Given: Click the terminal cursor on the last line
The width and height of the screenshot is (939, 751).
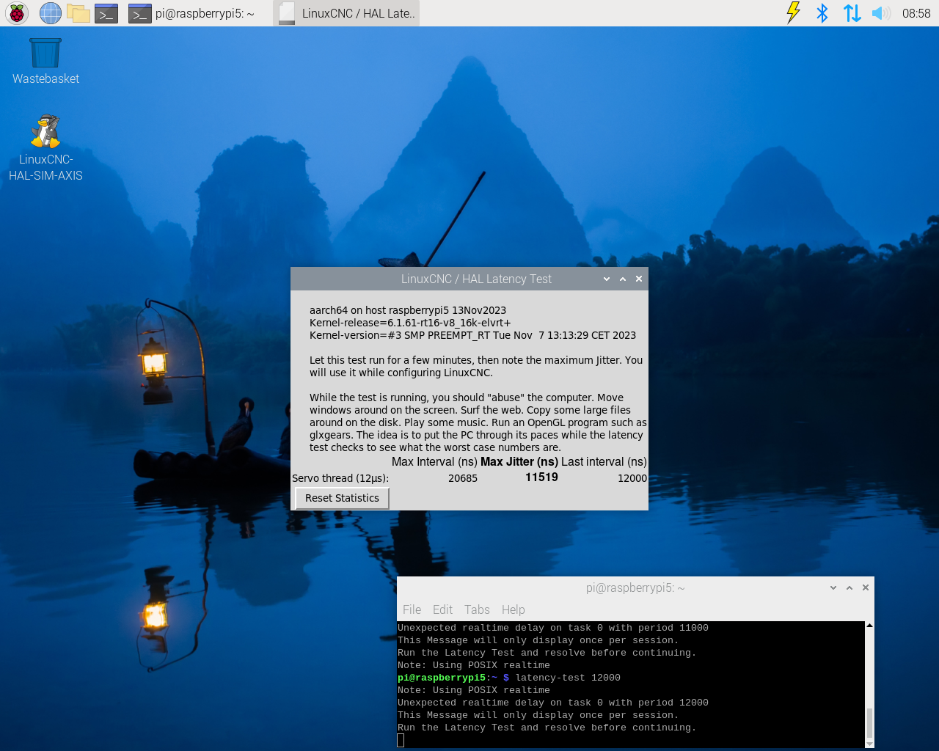Looking at the screenshot, I should tap(401, 740).
